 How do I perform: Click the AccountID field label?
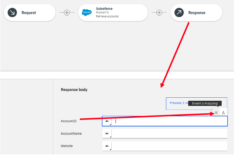pyautogui.click(x=69, y=121)
